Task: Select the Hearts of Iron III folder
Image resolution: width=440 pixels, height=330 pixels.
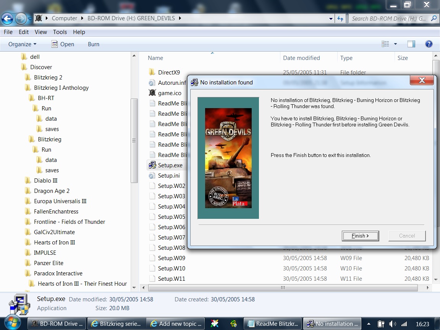Action: coord(55,243)
